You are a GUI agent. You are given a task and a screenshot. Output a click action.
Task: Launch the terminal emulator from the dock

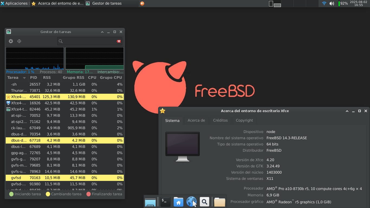tap(165, 202)
